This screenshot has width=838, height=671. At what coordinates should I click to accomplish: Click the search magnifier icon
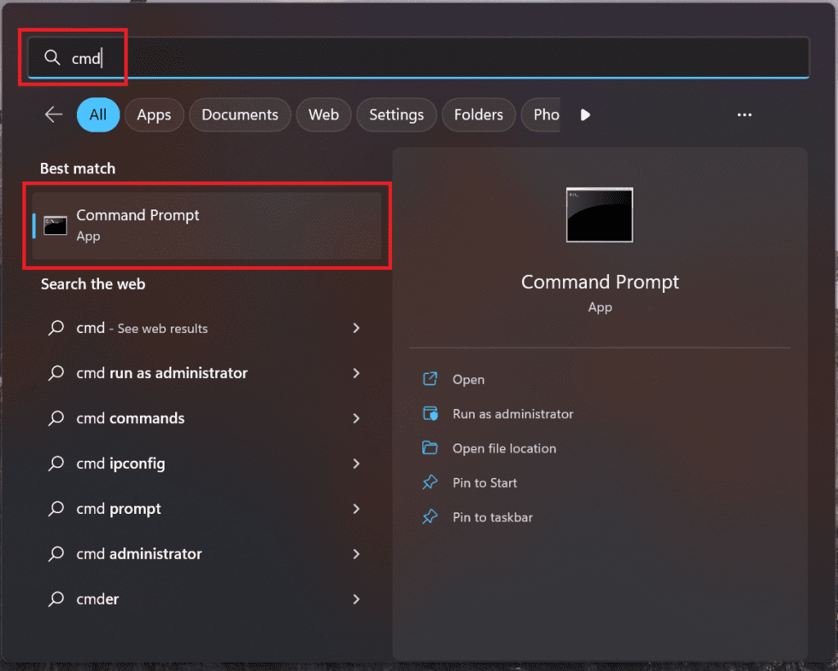pos(52,57)
